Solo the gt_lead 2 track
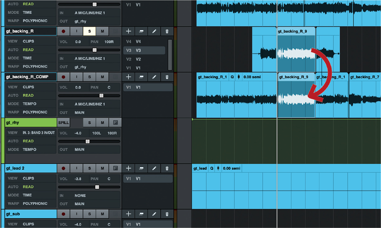This screenshot has width=381, height=228. [x=90, y=168]
